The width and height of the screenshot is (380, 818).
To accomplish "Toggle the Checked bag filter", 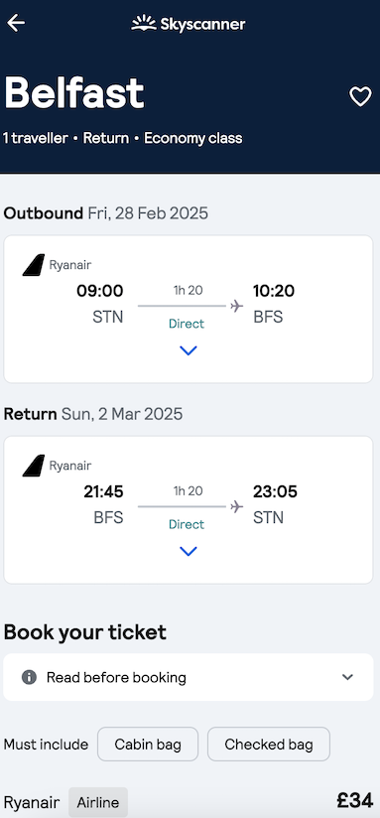I will (269, 745).
